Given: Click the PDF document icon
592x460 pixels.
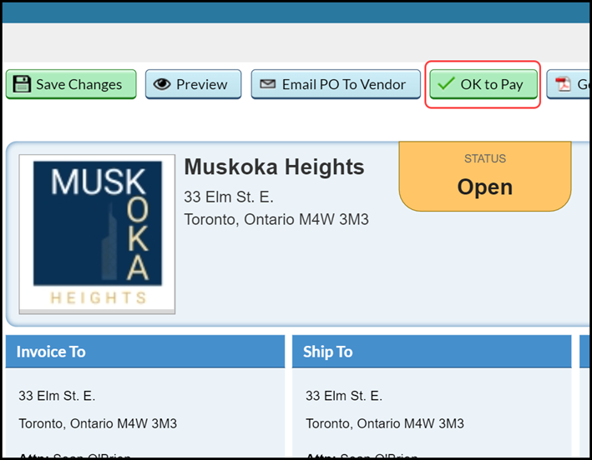Looking at the screenshot, I should (x=563, y=84).
